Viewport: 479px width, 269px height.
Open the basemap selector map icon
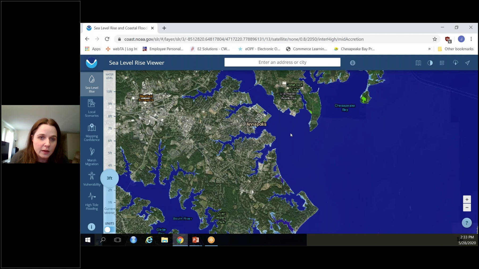[418, 63]
